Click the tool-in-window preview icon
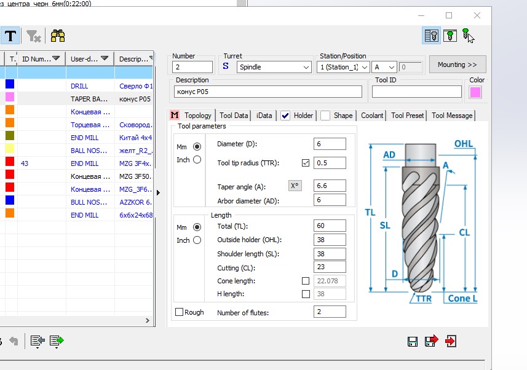 450,36
